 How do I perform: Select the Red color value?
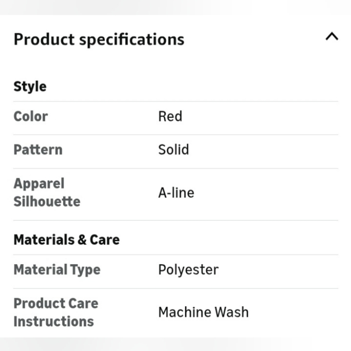[x=170, y=117]
